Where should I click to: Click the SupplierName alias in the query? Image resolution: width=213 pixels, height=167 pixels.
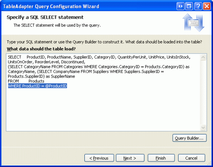click(x=63, y=76)
